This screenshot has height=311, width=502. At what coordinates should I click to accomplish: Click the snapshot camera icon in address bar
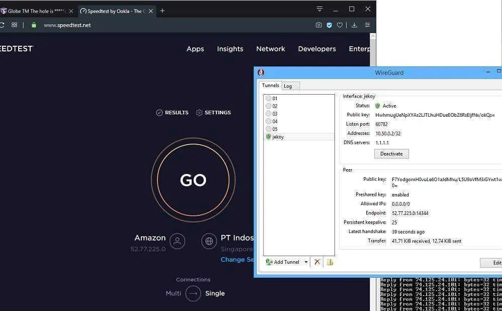(318, 25)
